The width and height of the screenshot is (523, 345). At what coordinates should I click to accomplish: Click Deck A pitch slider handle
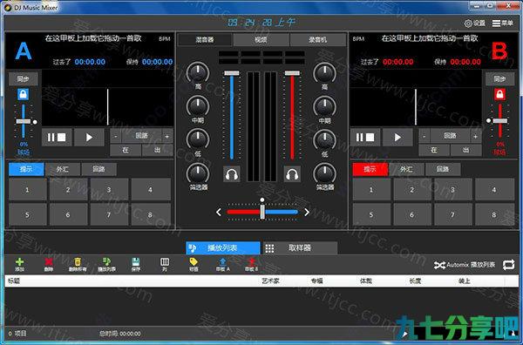(x=24, y=121)
